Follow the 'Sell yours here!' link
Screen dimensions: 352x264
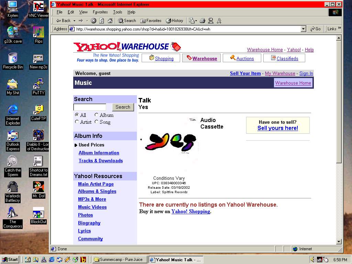click(278, 128)
